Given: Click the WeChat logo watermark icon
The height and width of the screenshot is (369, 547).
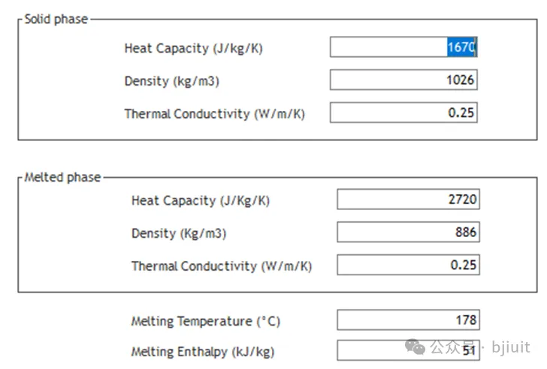Looking at the screenshot, I should [415, 346].
